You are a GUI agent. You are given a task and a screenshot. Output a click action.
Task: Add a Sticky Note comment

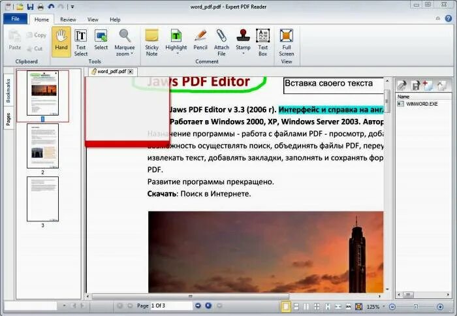pyautogui.click(x=151, y=42)
